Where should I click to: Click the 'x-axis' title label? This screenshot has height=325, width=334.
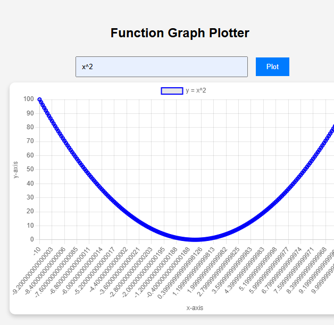pyautogui.click(x=195, y=307)
